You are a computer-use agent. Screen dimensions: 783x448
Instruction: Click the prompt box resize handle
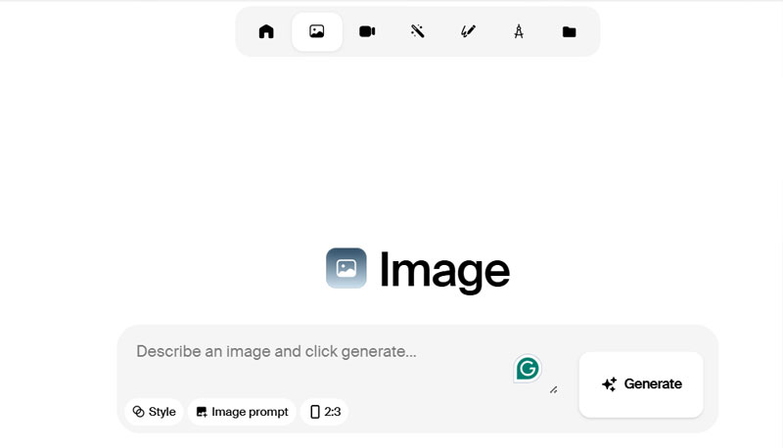pos(553,389)
